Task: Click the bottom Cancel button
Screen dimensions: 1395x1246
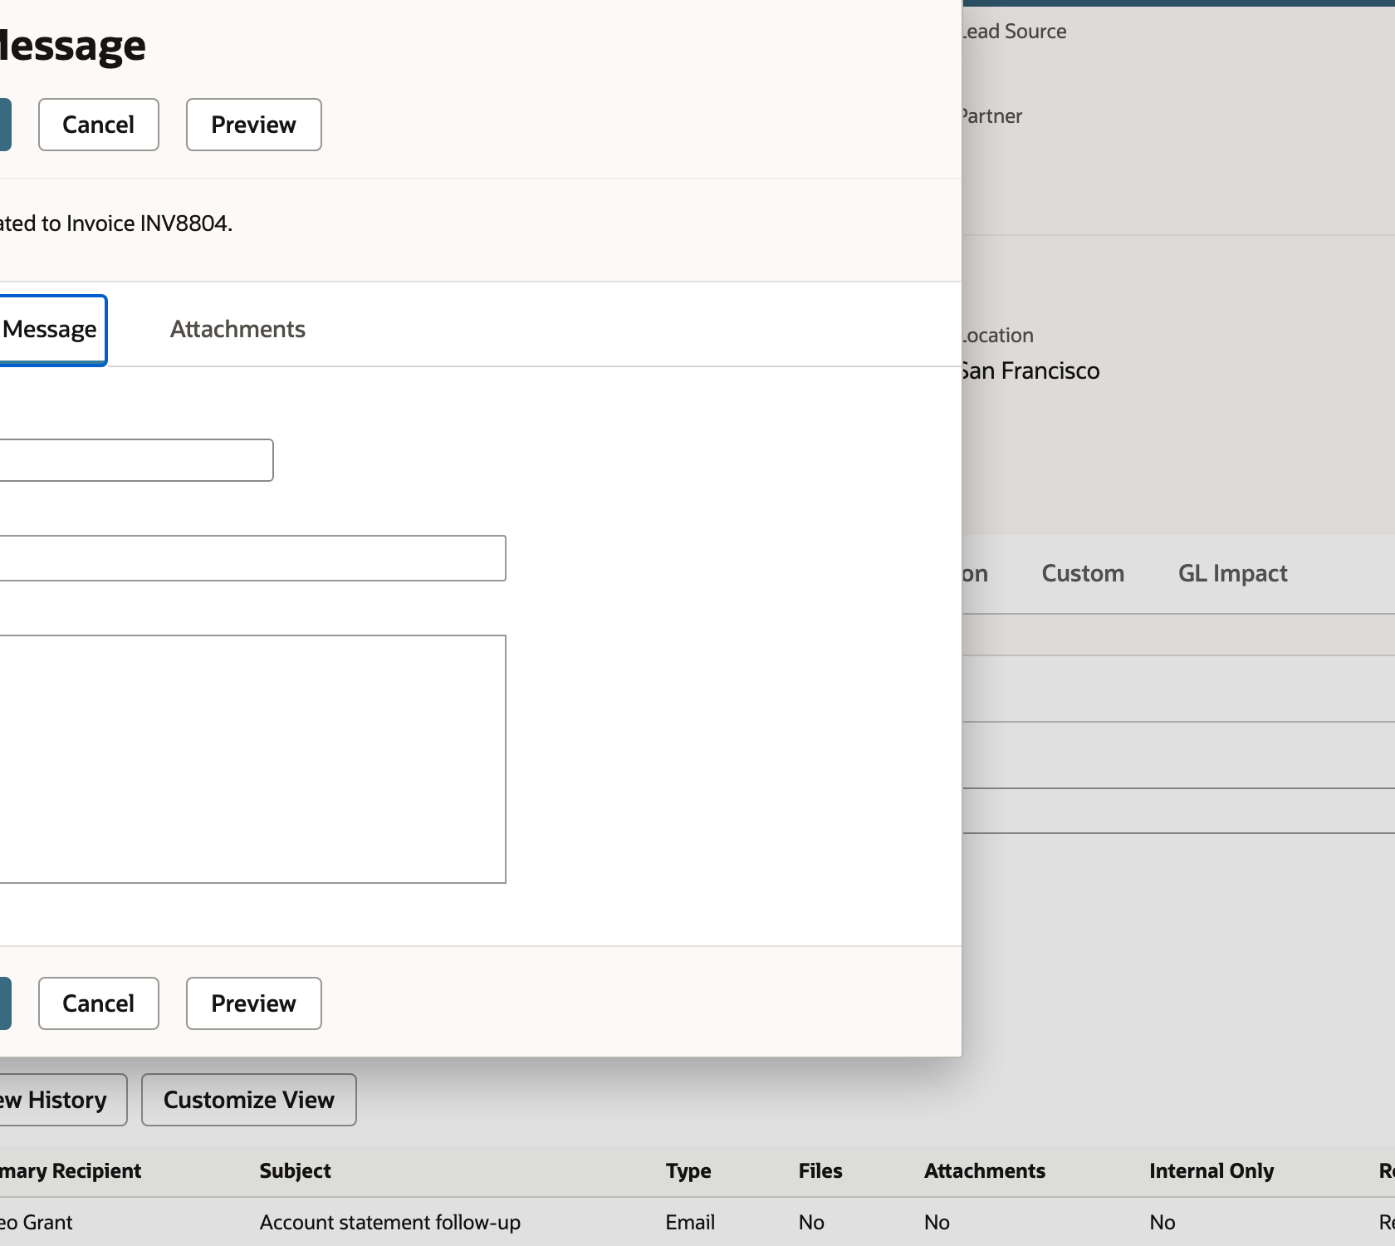Action: (x=99, y=1003)
